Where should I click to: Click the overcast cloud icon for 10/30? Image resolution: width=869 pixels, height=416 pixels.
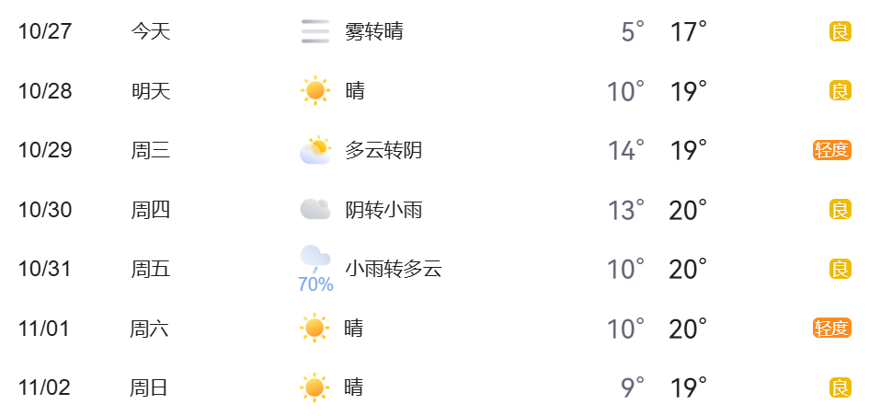click(315, 210)
